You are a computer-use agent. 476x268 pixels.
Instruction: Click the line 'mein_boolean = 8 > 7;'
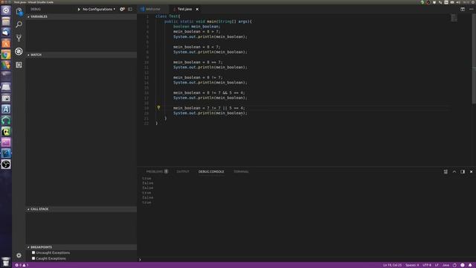pos(196,31)
